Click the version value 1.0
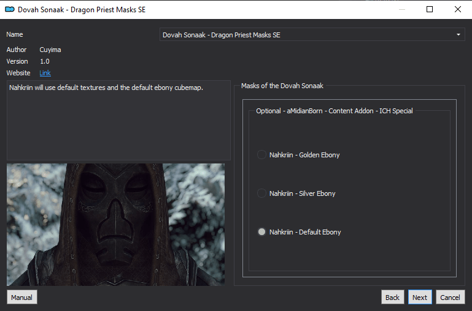The width and height of the screenshot is (472, 311). click(45, 61)
